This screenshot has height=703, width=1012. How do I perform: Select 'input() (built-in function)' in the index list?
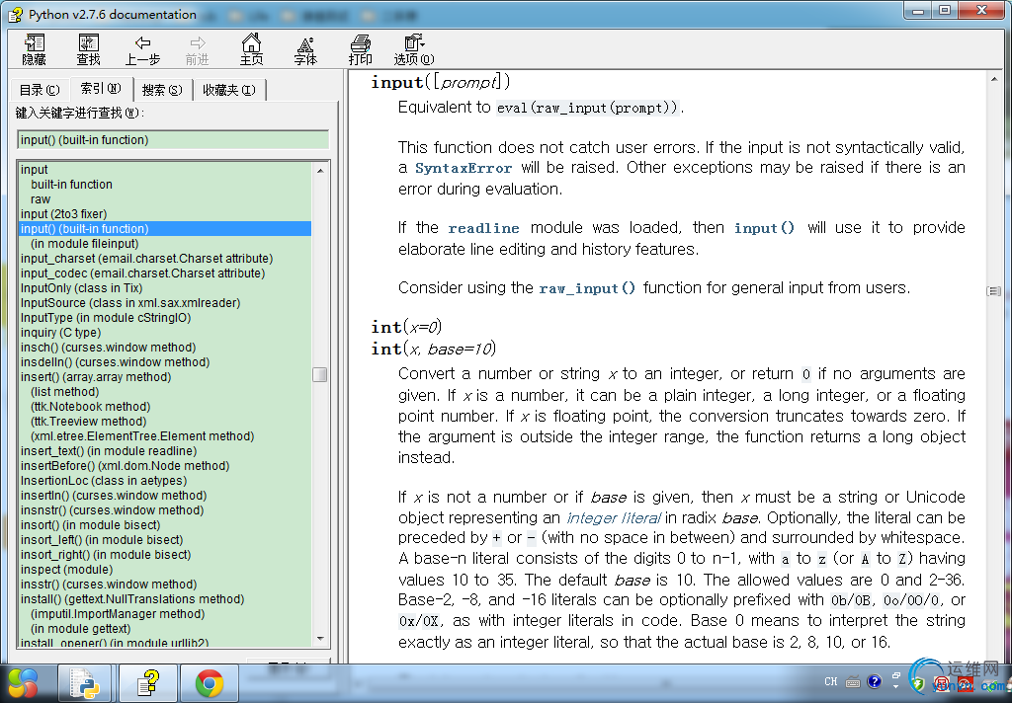point(165,229)
